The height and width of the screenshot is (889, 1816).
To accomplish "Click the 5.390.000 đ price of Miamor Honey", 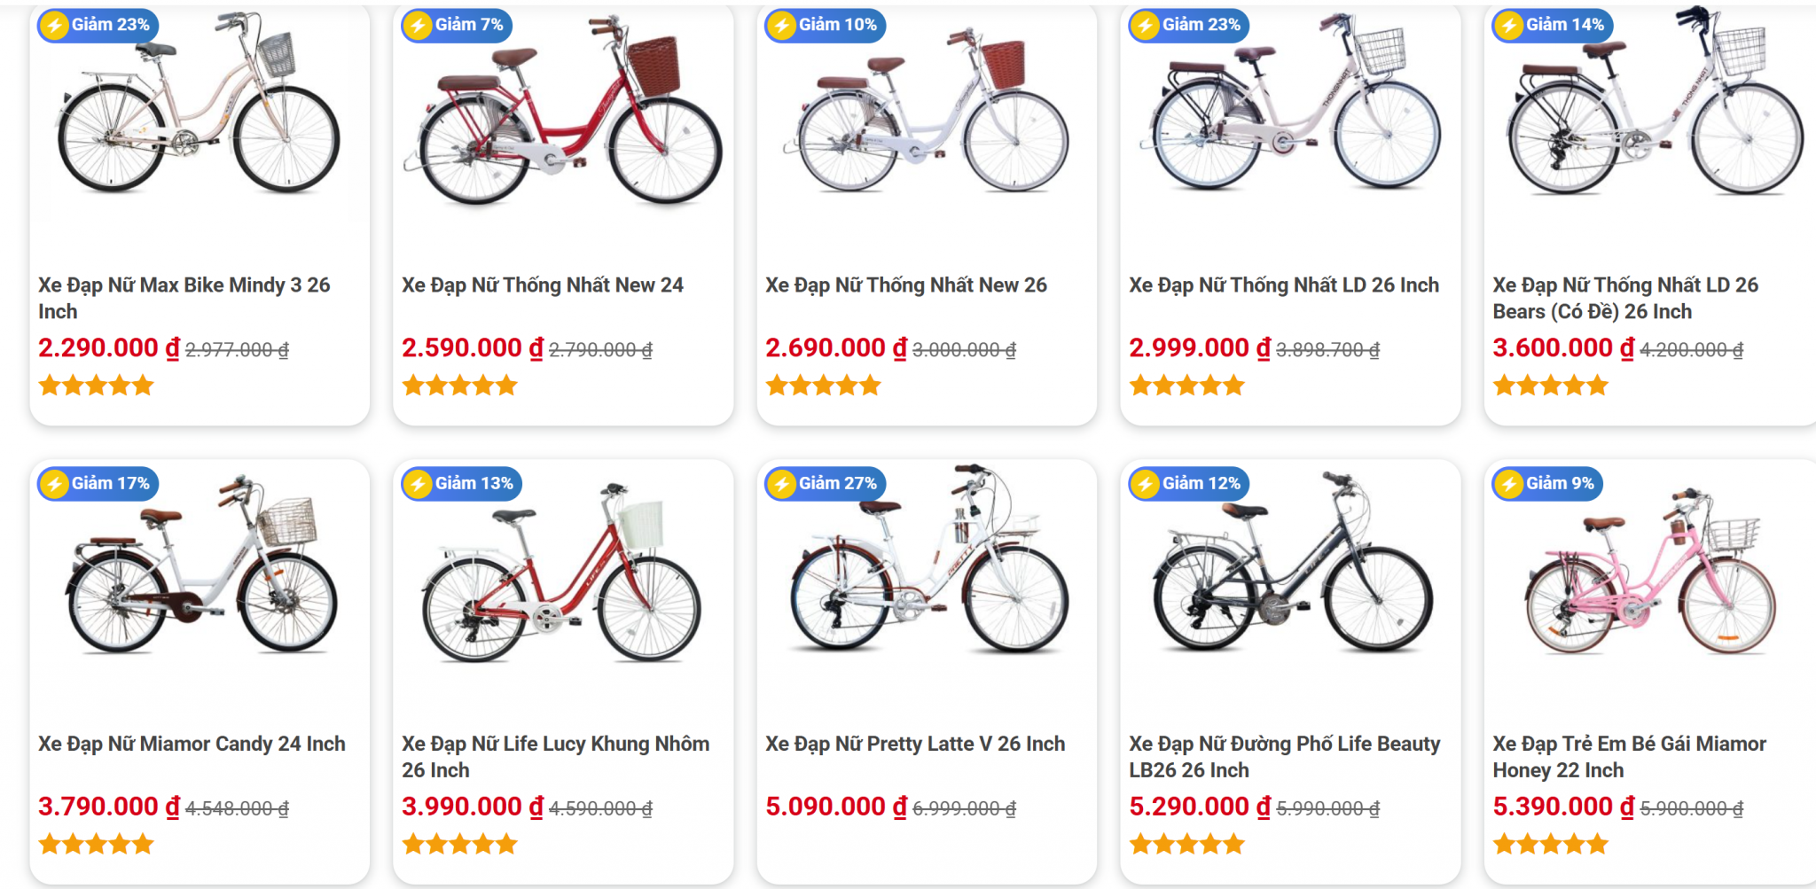I will [x=1562, y=807].
